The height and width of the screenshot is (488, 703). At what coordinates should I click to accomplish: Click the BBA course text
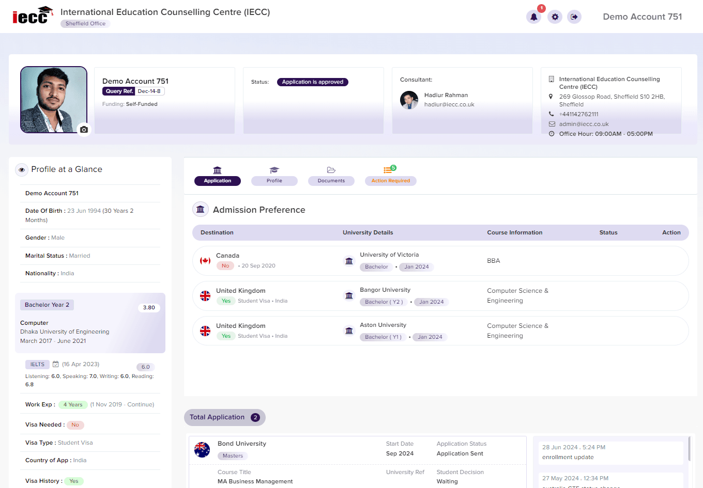pos(494,261)
